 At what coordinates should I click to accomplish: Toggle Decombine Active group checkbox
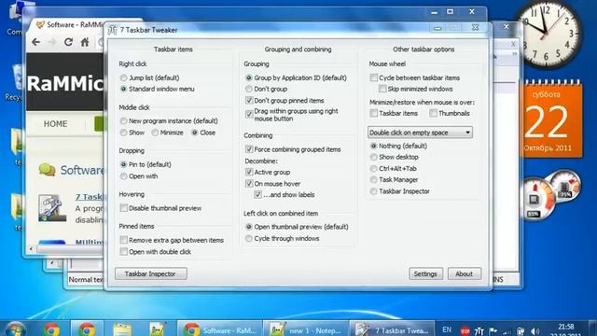pos(249,172)
